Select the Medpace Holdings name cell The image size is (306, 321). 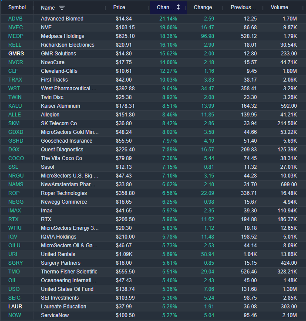pos(63,36)
